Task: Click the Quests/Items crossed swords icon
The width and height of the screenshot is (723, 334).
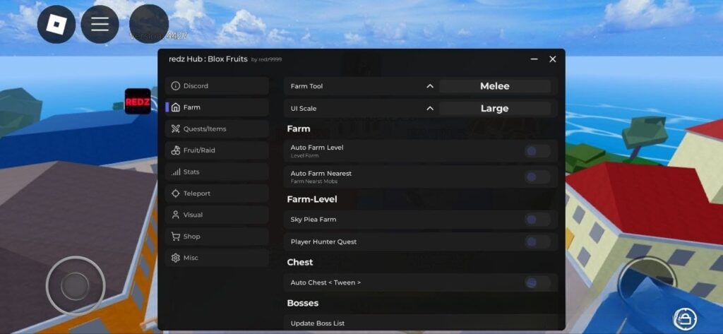Action: click(x=175, y=129)
